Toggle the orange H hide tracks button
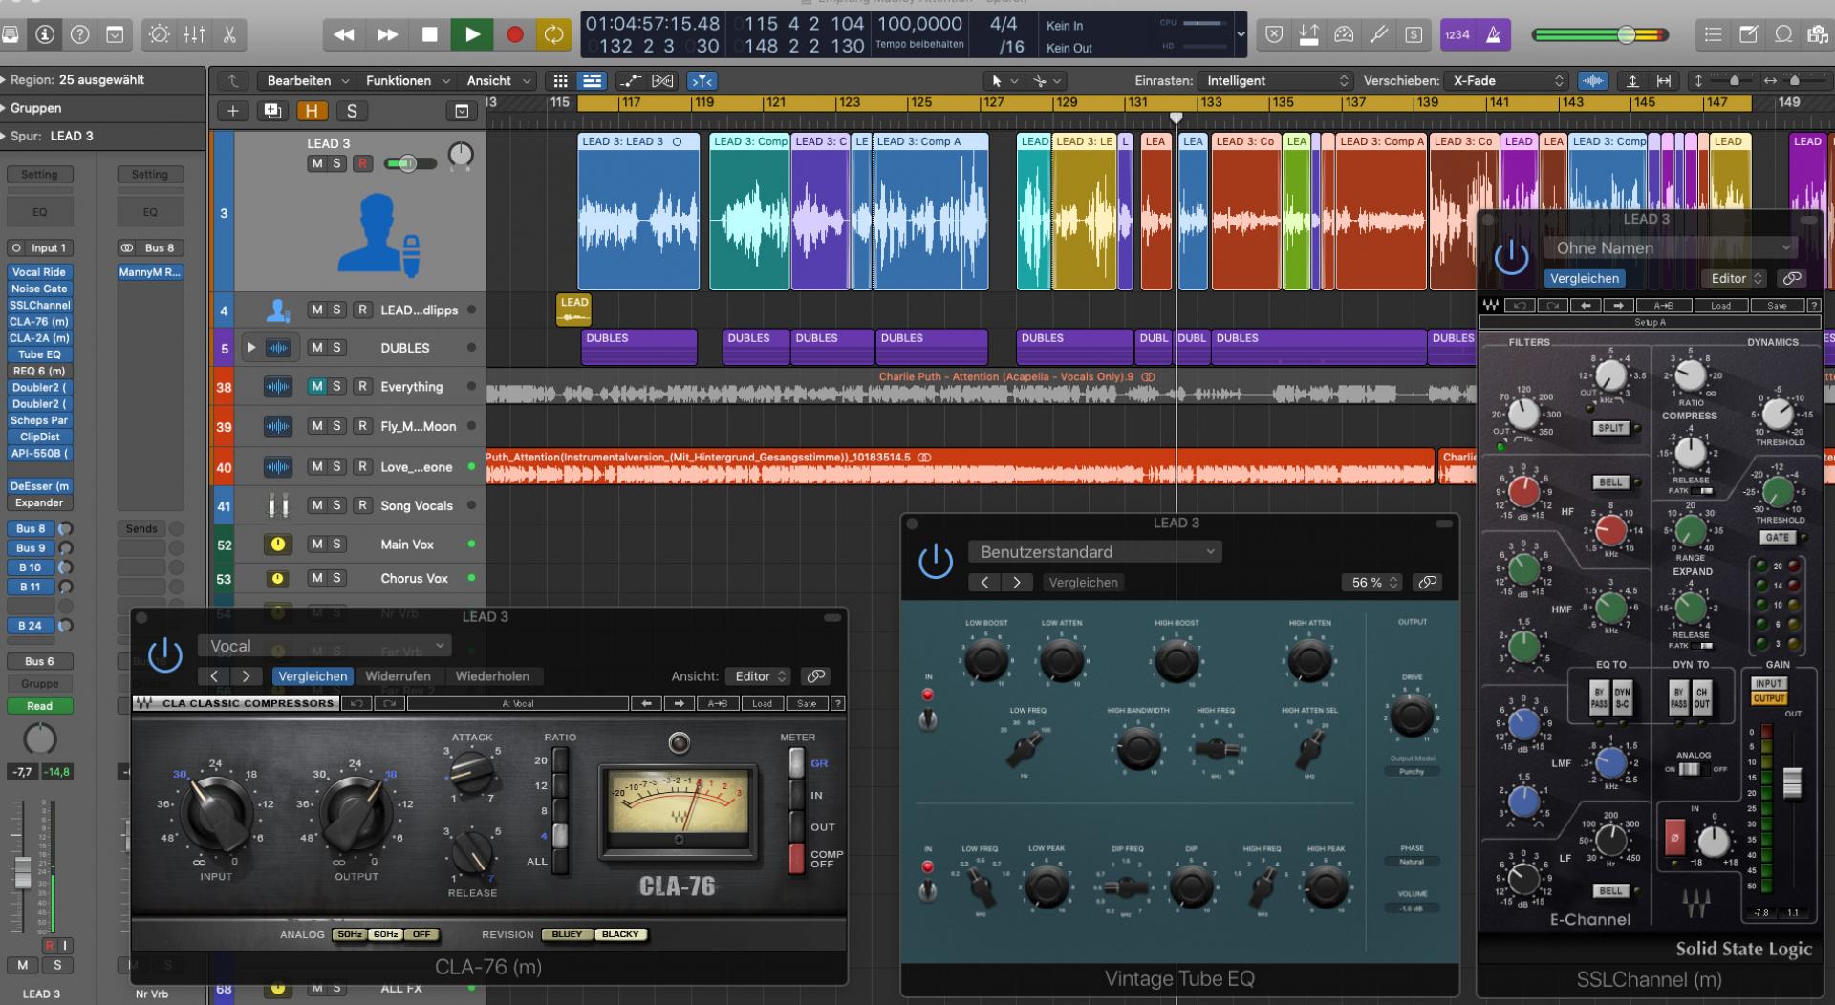Viewport: 1835px width, 1005px height. 312,111
